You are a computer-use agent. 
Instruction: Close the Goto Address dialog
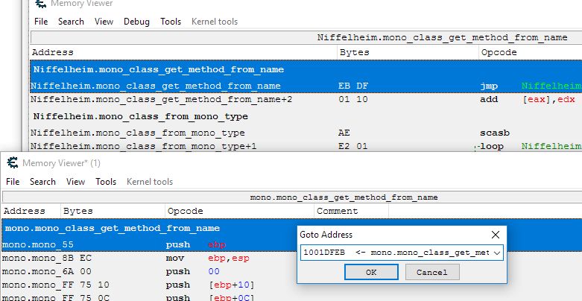(496, 235)
